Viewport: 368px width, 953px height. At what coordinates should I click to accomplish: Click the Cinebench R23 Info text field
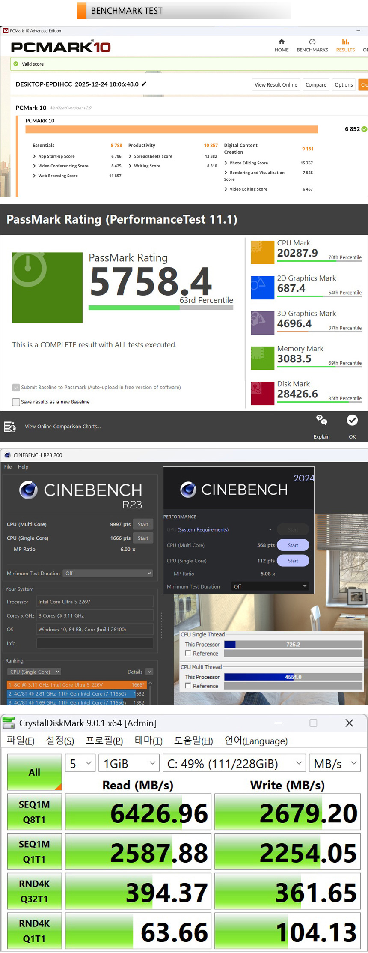95,643
